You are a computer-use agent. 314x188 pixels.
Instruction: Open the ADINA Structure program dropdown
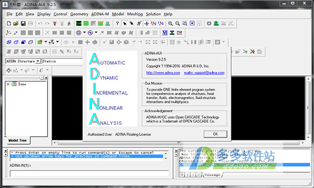pyautogui.click(x=38, y=61)
